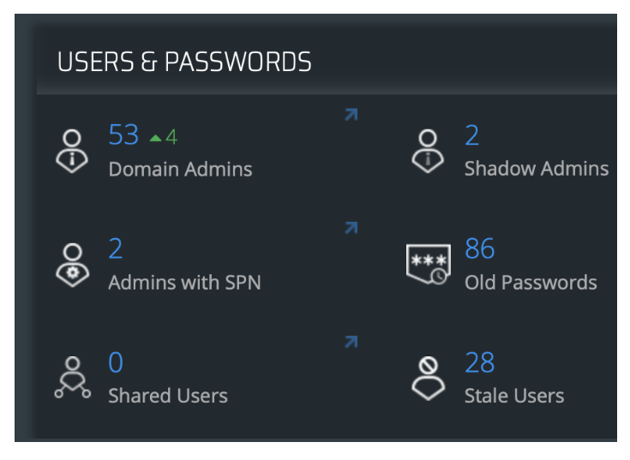
Task: Click the Shadow Admins user icon
Action: pyautogui.click(x=428, y=151)
